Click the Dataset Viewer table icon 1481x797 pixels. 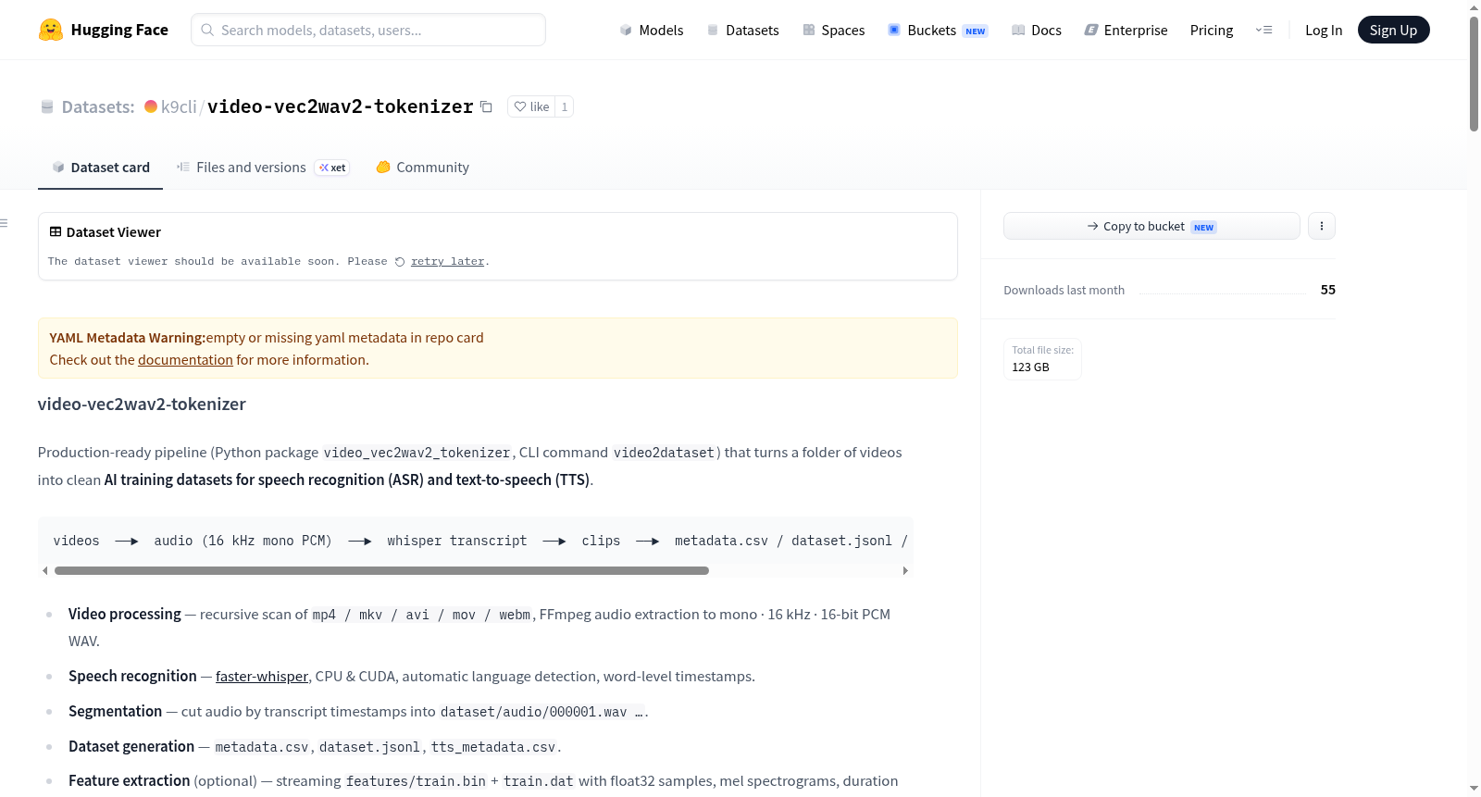click(56, 231)
